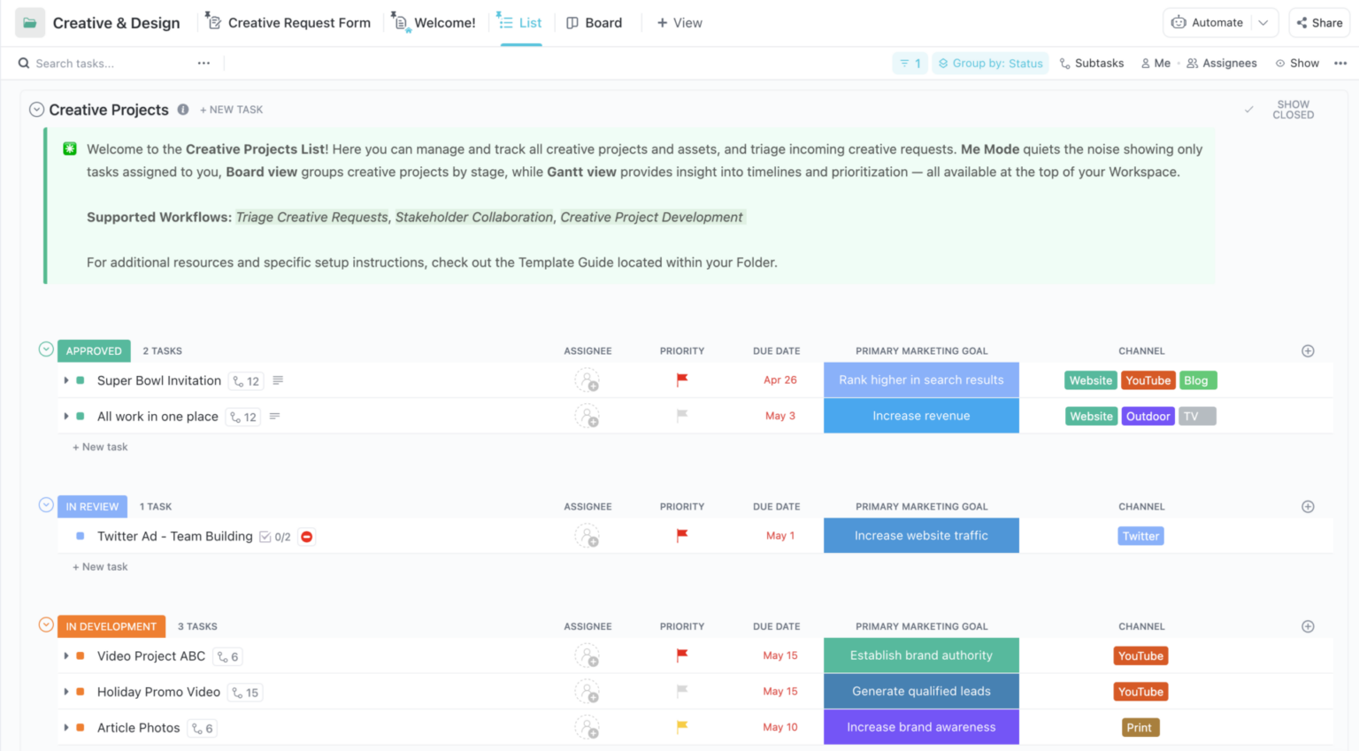The image size is (1359, 751).
Task: Open the filter icon showing 1 active filter
Action: tap(910, 63)
